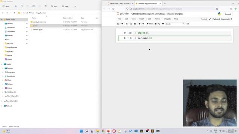Open the Jupyter View menu
The height and width of the screenshot is (134, 239).
click(x=134, y=19)
